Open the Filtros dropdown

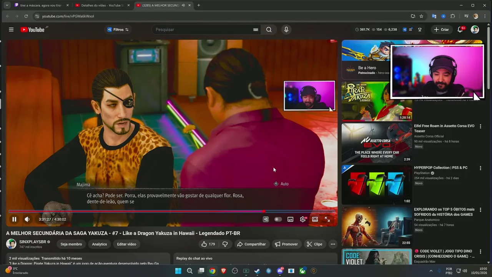coord(118,30)
